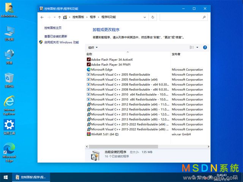The height and width of the screenshot is (182, 243).
Task: Click the Forward navigation arrow
Action: pyautogui.click(x=49, y=17)
